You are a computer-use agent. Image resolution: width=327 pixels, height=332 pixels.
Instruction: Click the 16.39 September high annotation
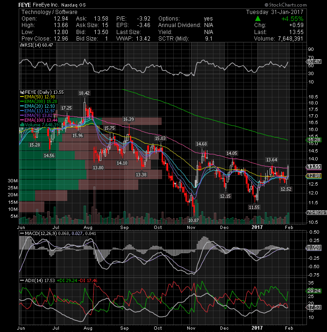point(129,119)
